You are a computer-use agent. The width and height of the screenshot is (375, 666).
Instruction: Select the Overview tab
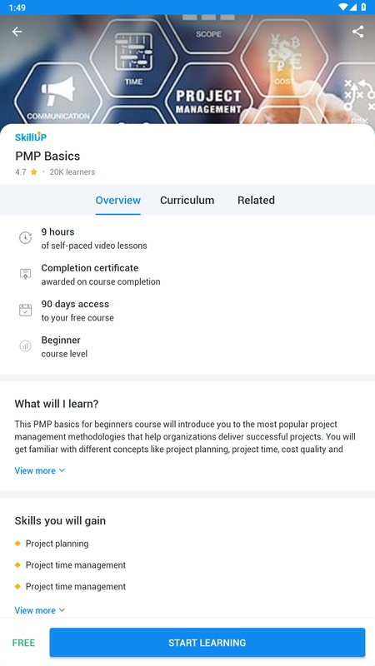pos(118,200)
